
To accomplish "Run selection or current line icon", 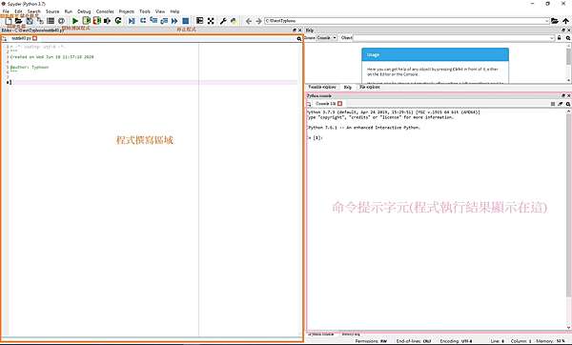I will click(x=107, y=21).
